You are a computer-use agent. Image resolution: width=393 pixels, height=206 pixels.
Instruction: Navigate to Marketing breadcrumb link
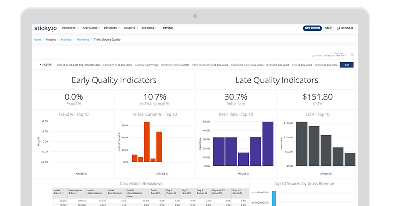83,39
